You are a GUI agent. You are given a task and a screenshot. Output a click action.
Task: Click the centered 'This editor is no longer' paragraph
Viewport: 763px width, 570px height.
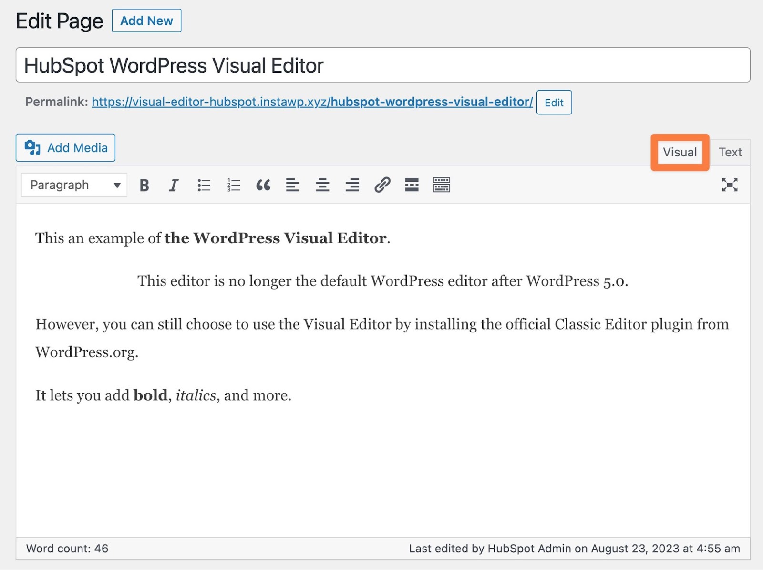coord(383,281)
